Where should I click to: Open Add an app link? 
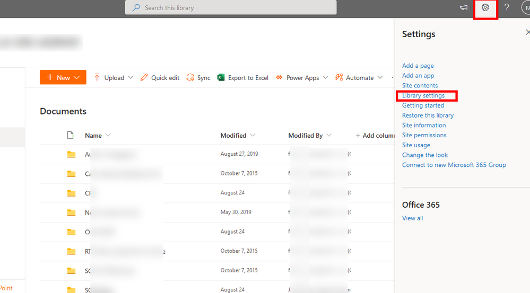pyautogui.click(x=418, y=76)
